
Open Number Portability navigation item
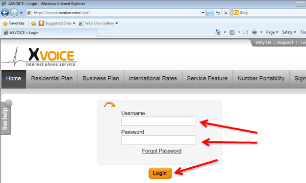point(261,79)
